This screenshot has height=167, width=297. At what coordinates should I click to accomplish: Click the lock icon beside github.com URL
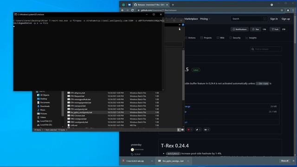click(139, 10)
